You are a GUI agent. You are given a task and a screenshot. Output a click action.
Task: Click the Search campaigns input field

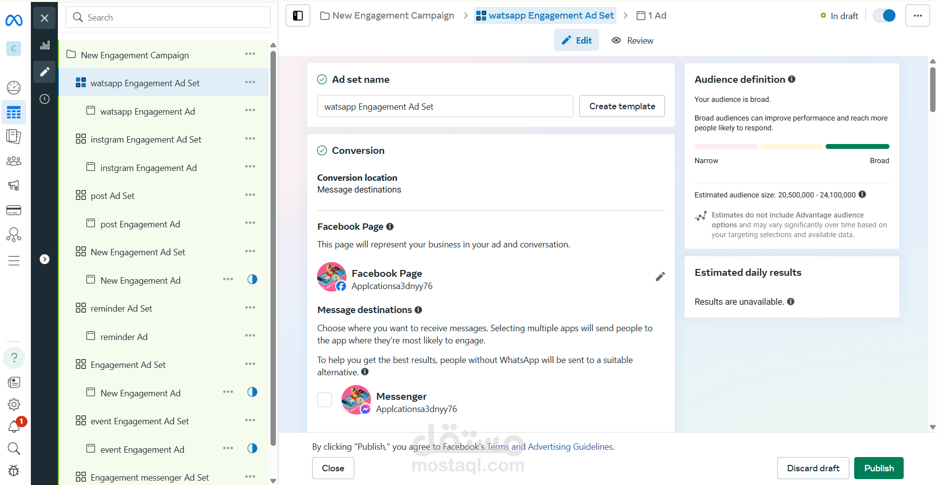[x=168, y=18]
